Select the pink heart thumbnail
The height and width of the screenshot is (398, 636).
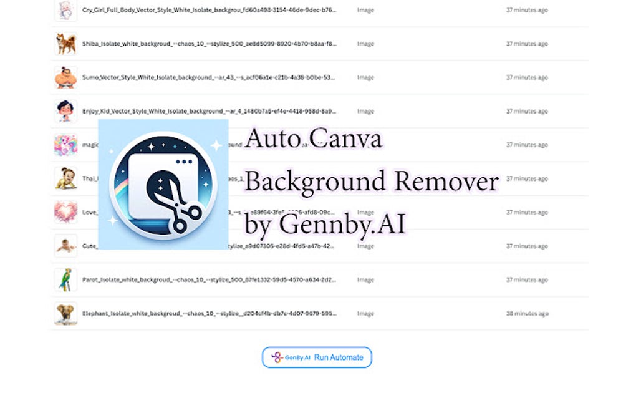(65, 212)
